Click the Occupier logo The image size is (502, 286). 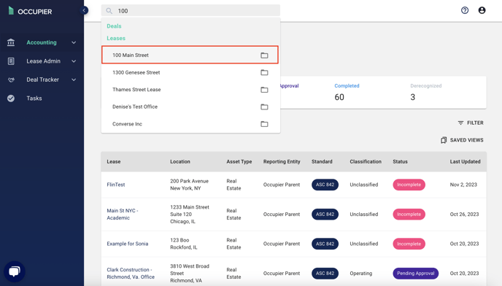click(x=30, y=11)
